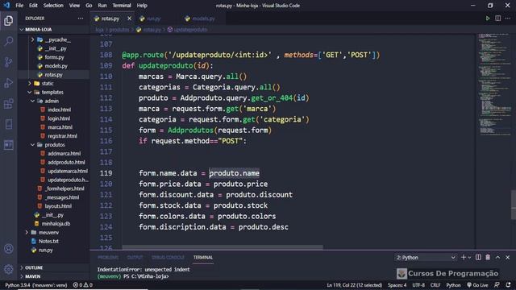Switch to the Output panel tab
Viewport: 516px width, 290px height.
[135, 258]
